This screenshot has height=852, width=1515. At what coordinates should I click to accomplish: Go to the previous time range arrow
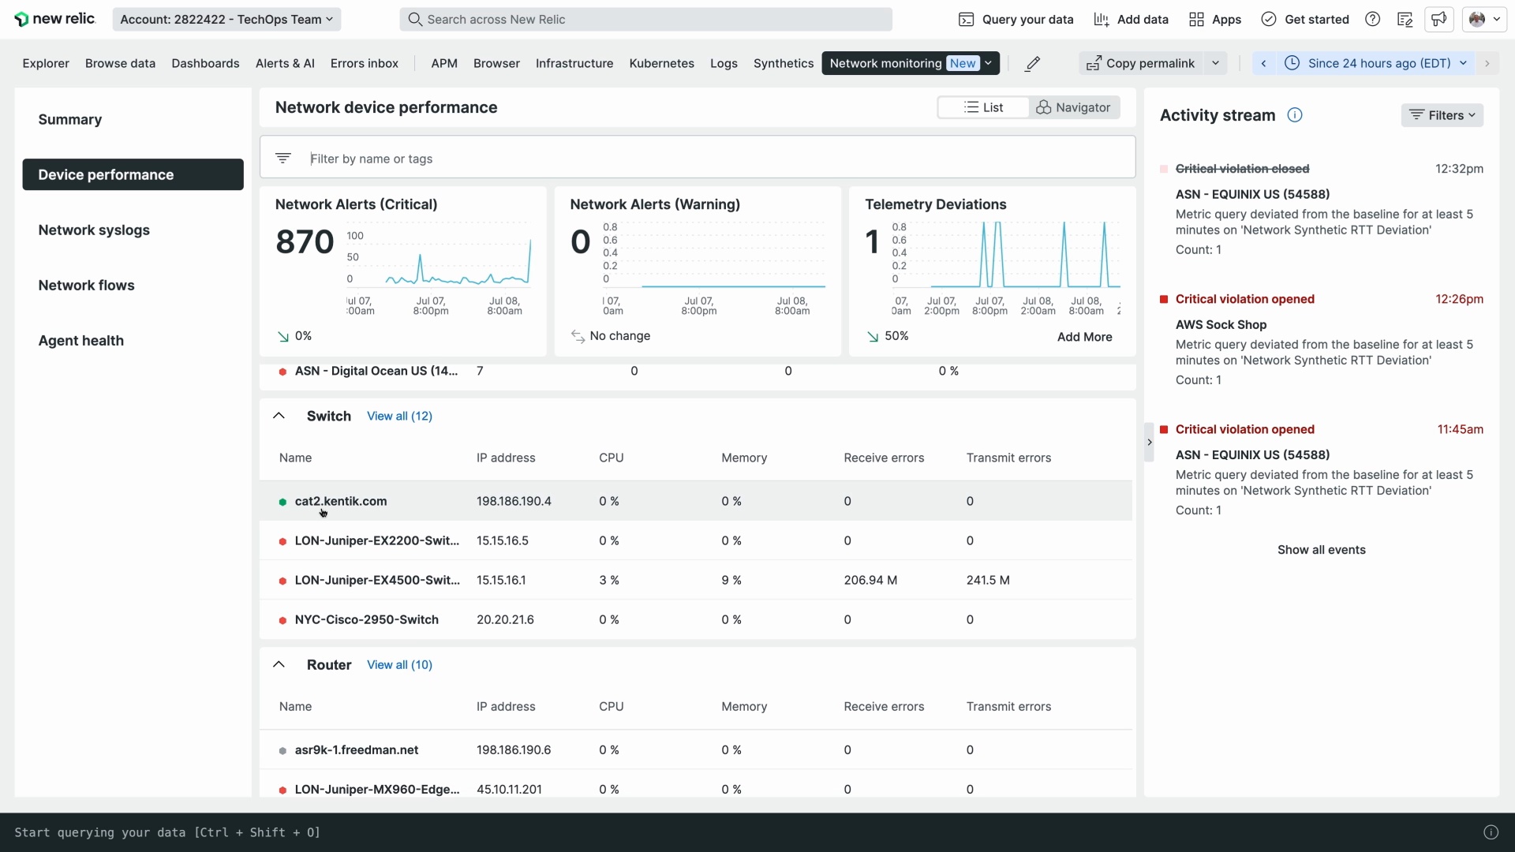pyautogui.click(x=1263, y=63)
